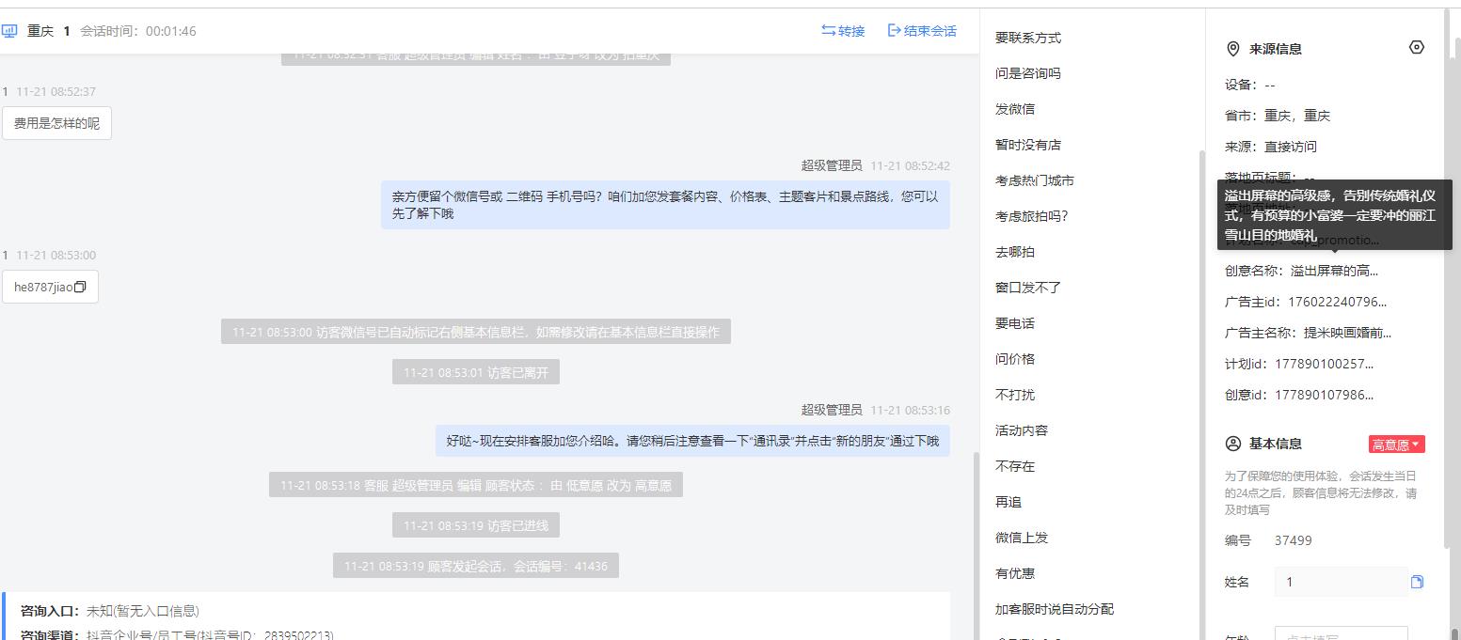This screenshot has width=1461, height=640.
Task: Click the location pin icon of 来源信息
Action: [1233, 49]
